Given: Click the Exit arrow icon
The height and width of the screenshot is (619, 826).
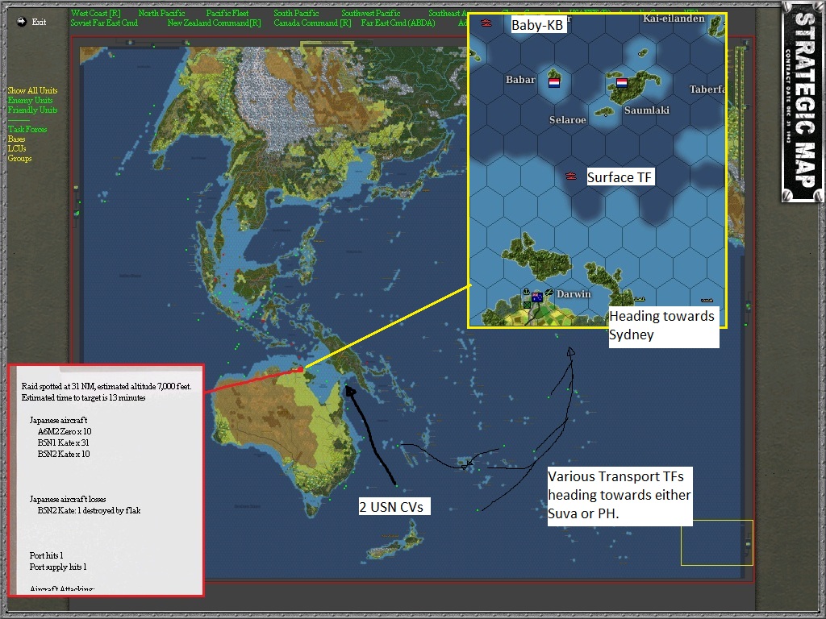Looking at the screenshot, I should tap(22, 22).
